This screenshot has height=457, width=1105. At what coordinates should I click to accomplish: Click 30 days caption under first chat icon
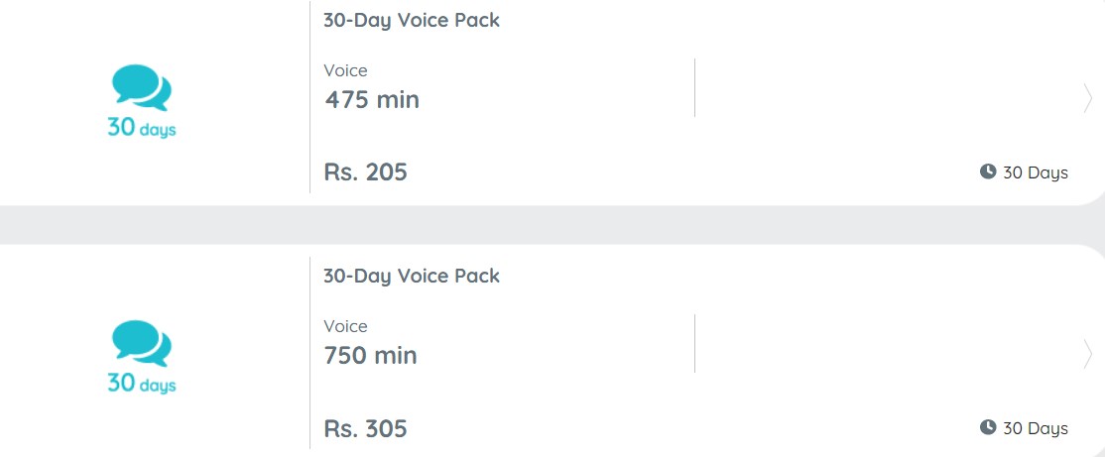(x=142, y=128)
